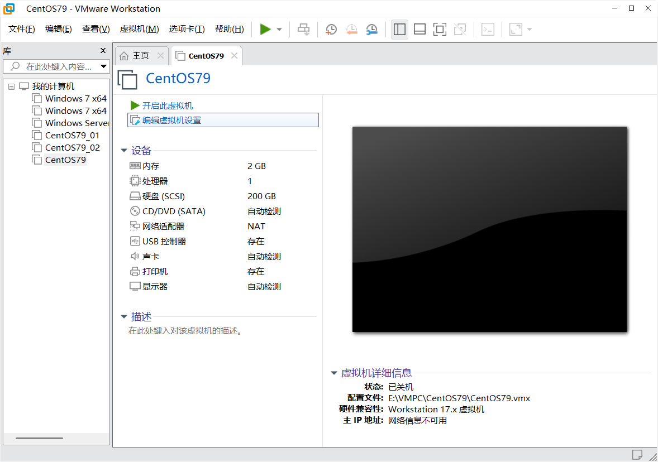Screen dimensions: 658x462
Task: Open the snapshot manager icon
Action: (x=372, y=30)
